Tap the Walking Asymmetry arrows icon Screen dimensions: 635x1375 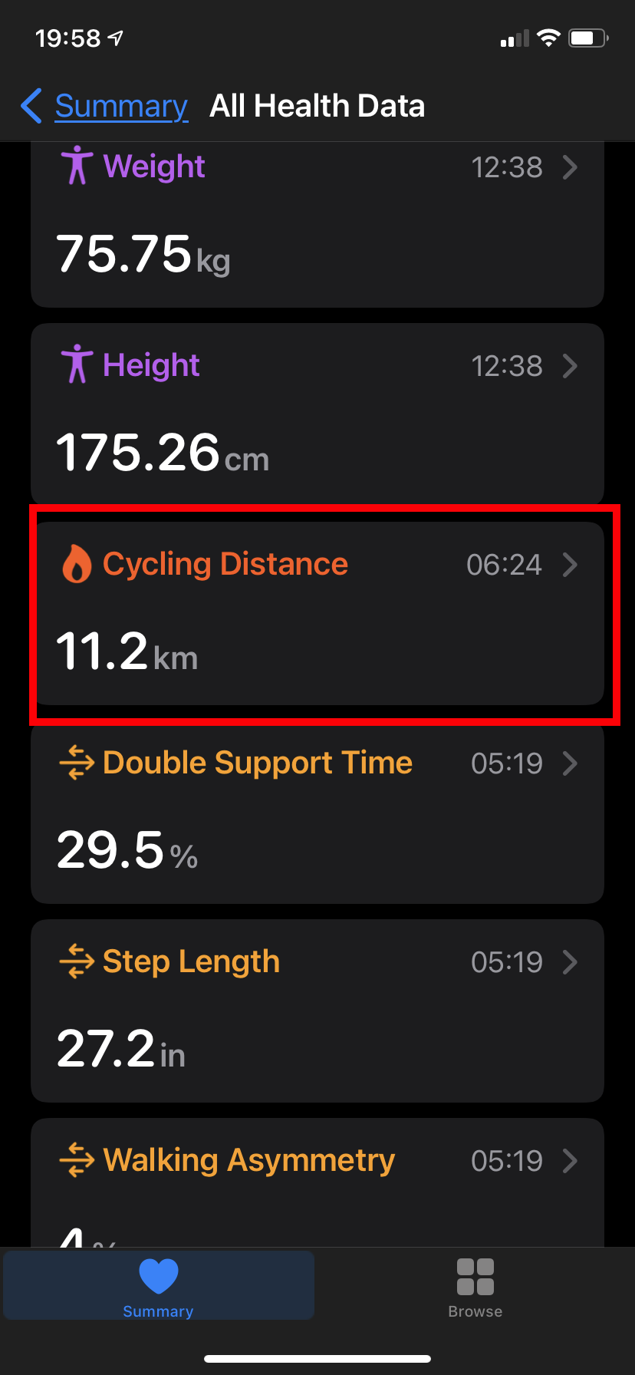(77, 1160)
